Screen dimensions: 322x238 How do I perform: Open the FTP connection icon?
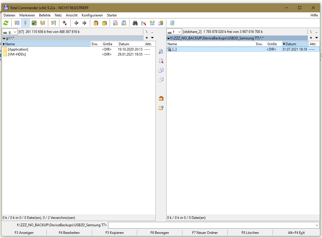115,23
